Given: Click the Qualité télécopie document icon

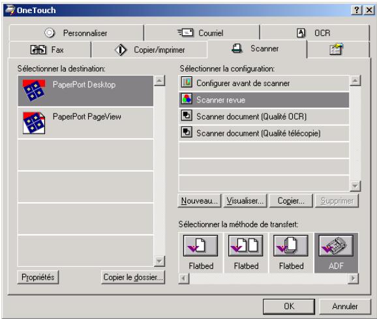Looking at the screenshot, I should coord(187,132).
